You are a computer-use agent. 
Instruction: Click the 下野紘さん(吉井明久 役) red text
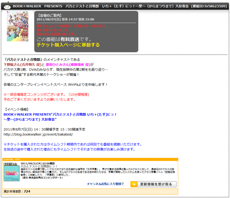22,65
